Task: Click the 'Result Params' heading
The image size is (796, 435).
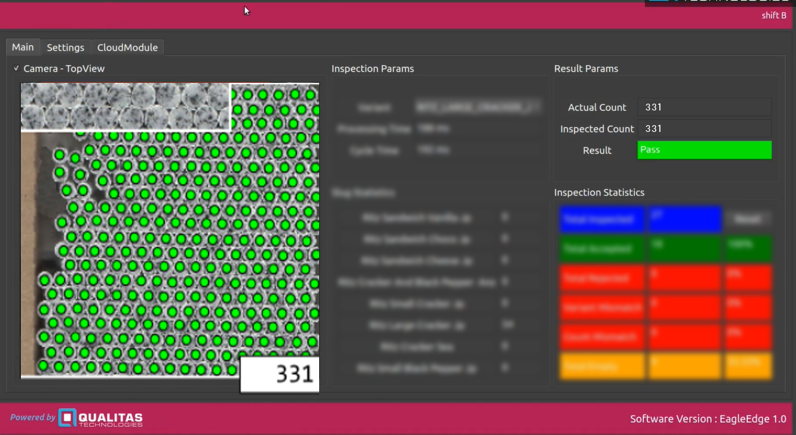Action: (x=586, y=69)
